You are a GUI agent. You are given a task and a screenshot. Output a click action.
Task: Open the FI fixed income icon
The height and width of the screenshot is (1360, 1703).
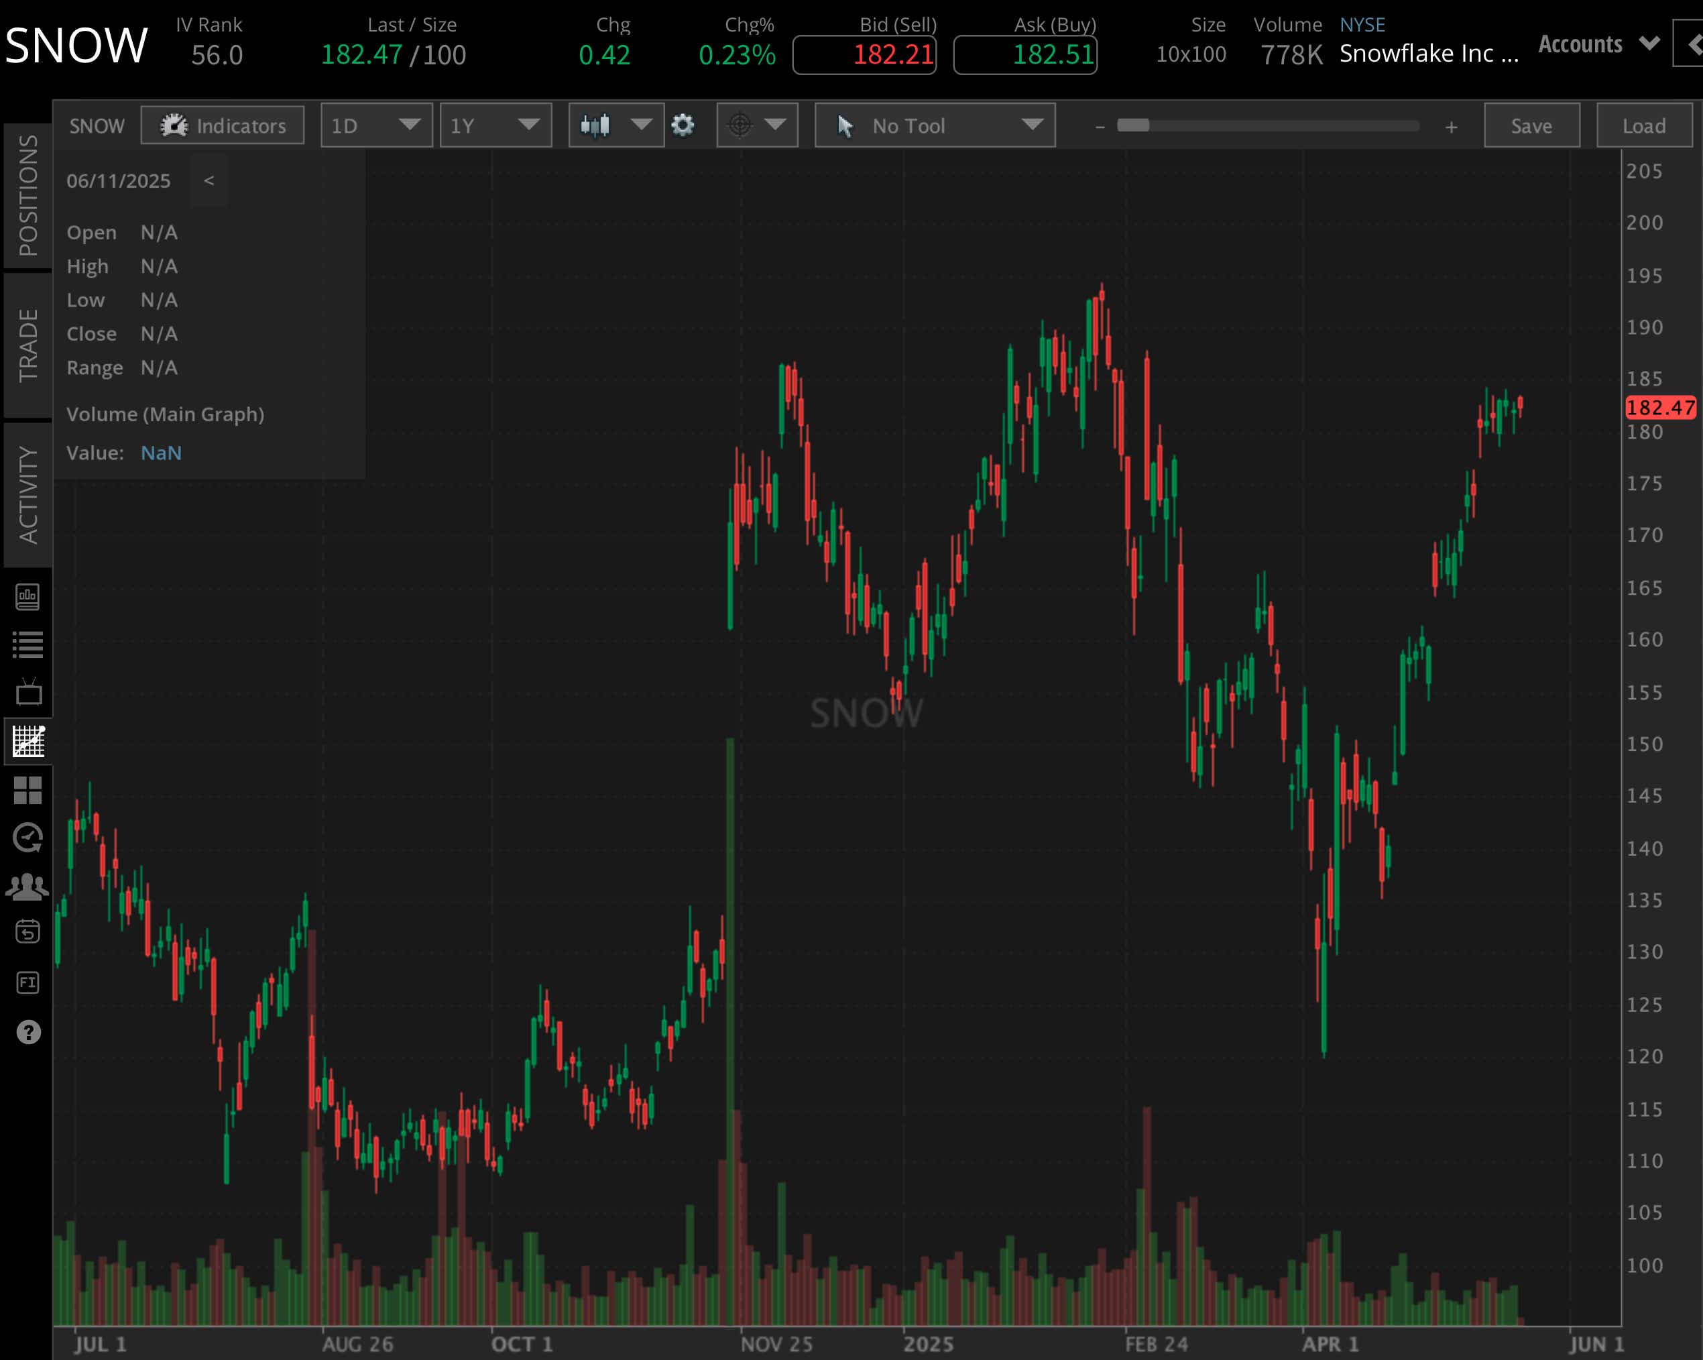click(28, 982)
